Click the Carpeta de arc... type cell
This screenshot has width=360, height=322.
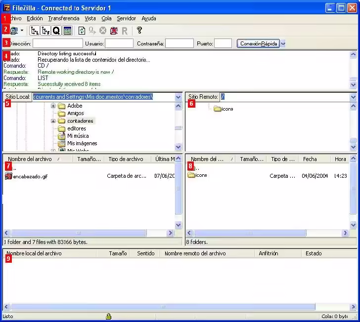(127, 176)
